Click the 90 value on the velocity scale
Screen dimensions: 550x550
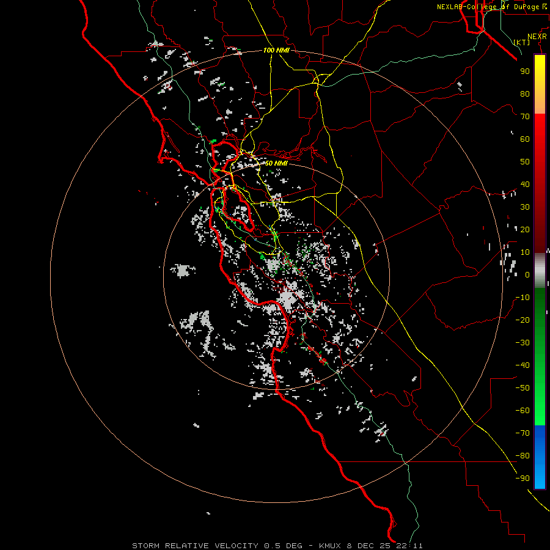tap(525, 71)
